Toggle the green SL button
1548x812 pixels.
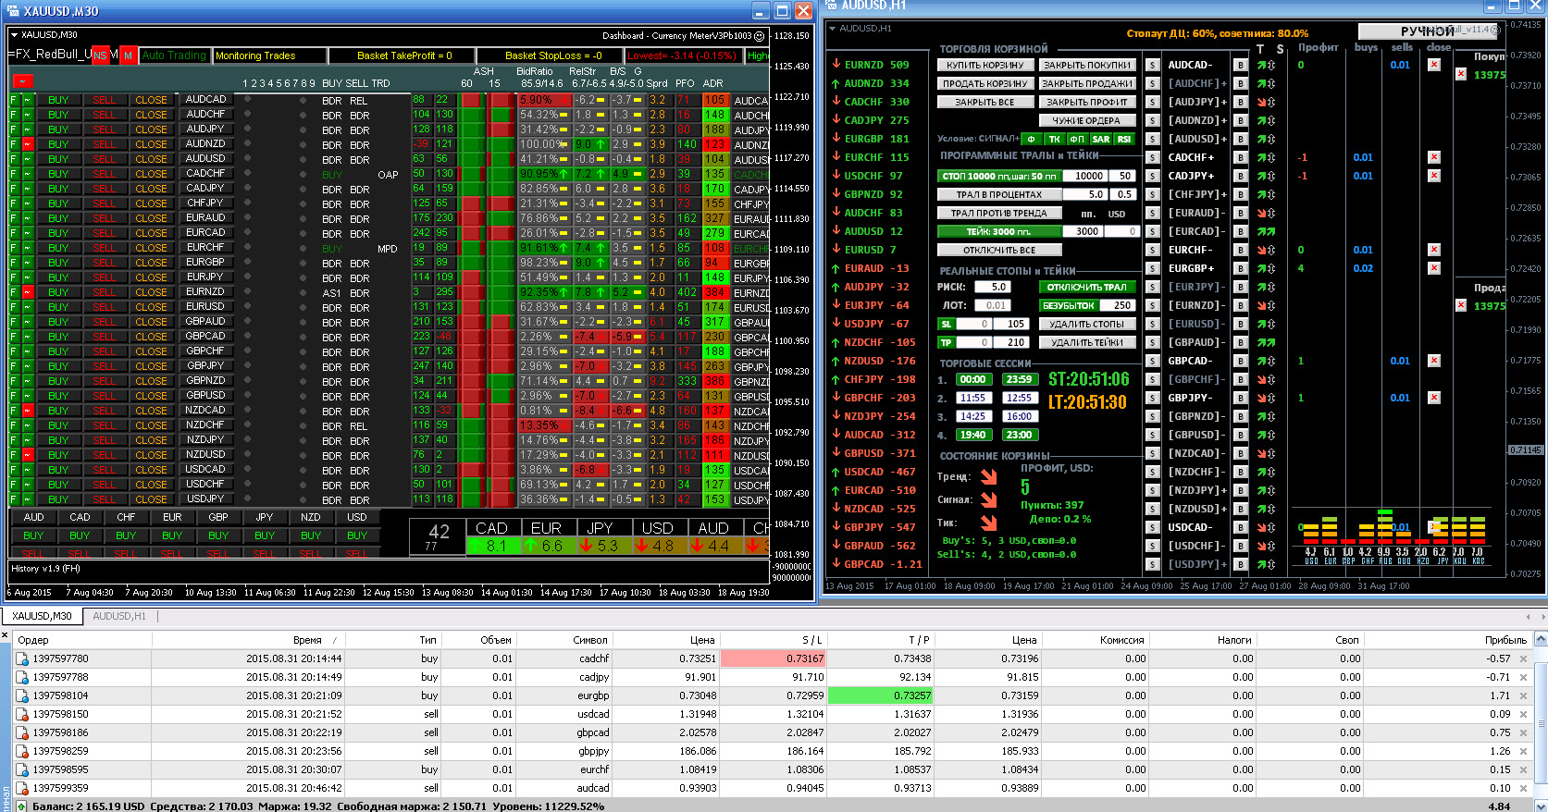[946, 324]
